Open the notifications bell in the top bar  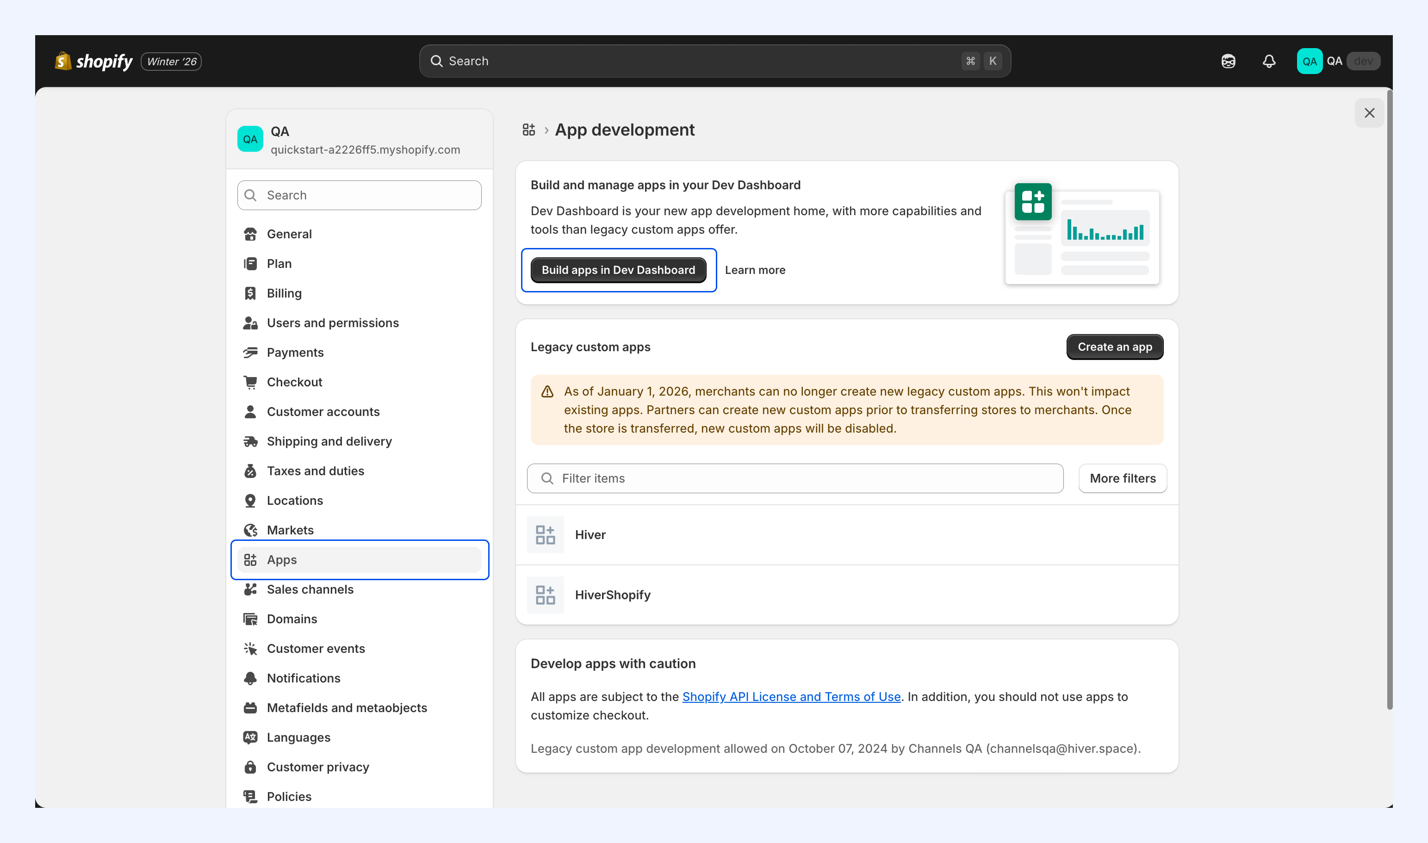pyautogui.click(x=1269, y=61)
